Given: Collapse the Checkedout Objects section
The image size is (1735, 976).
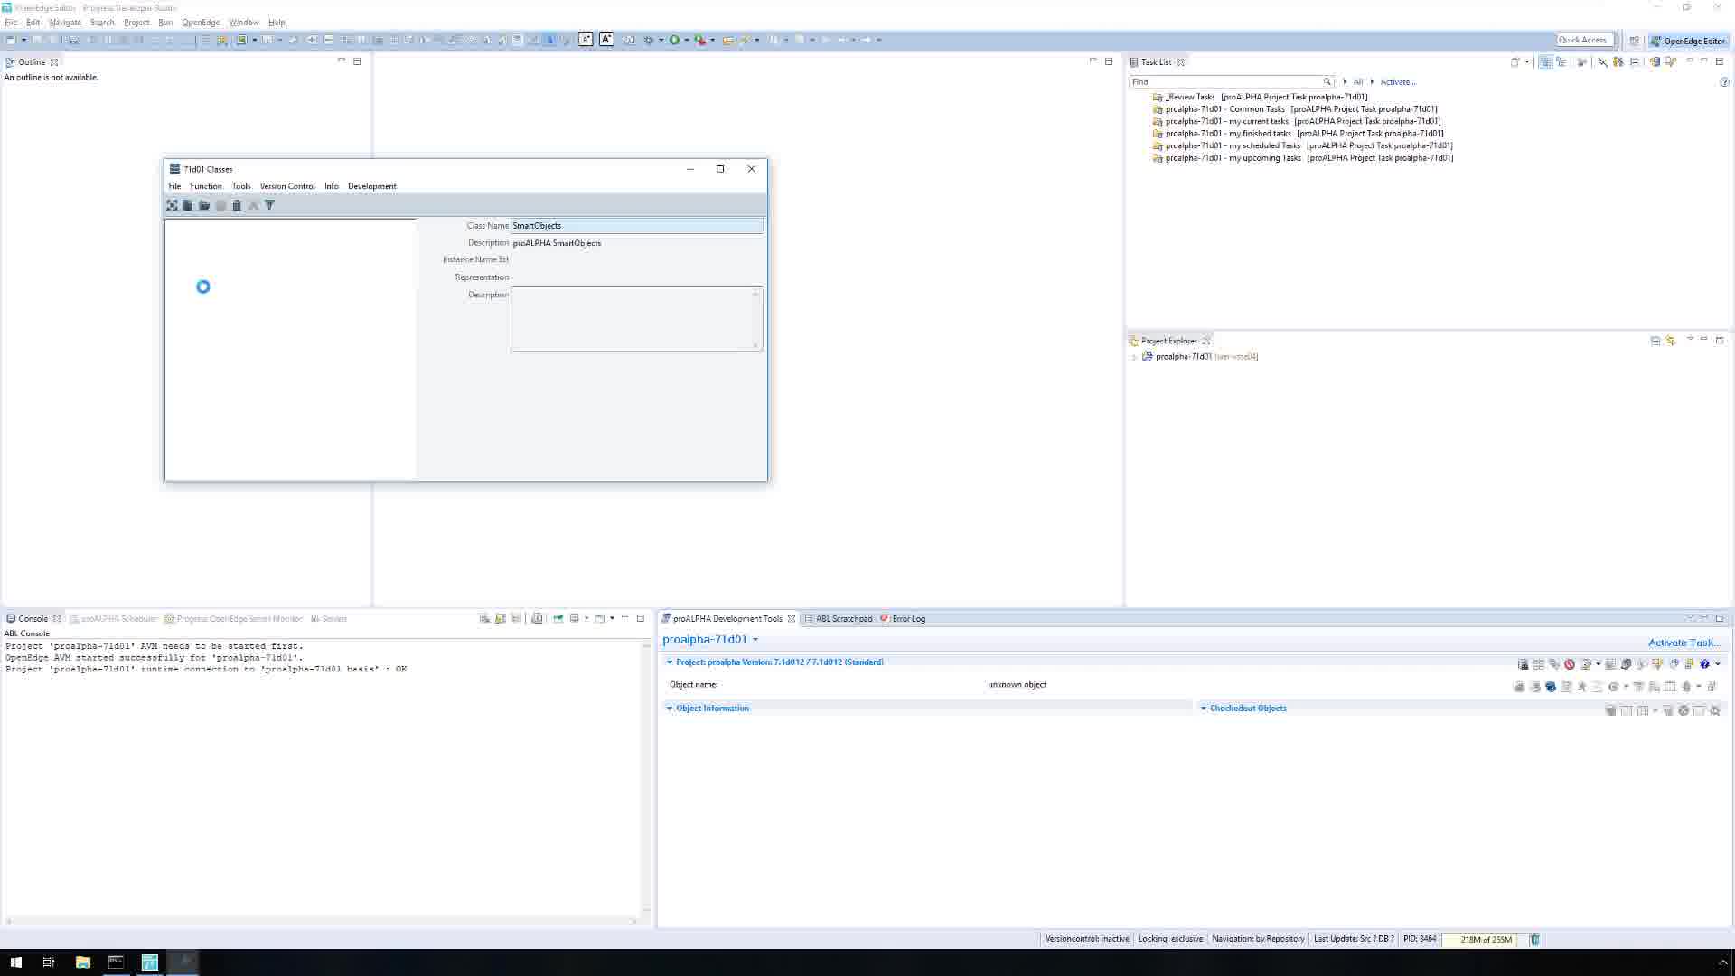Looking at the screenshot, I should point(1203,709).
